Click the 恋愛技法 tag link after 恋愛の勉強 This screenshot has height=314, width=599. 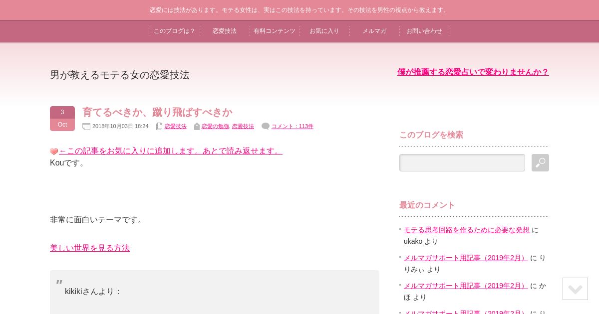[x=243, y=127]
